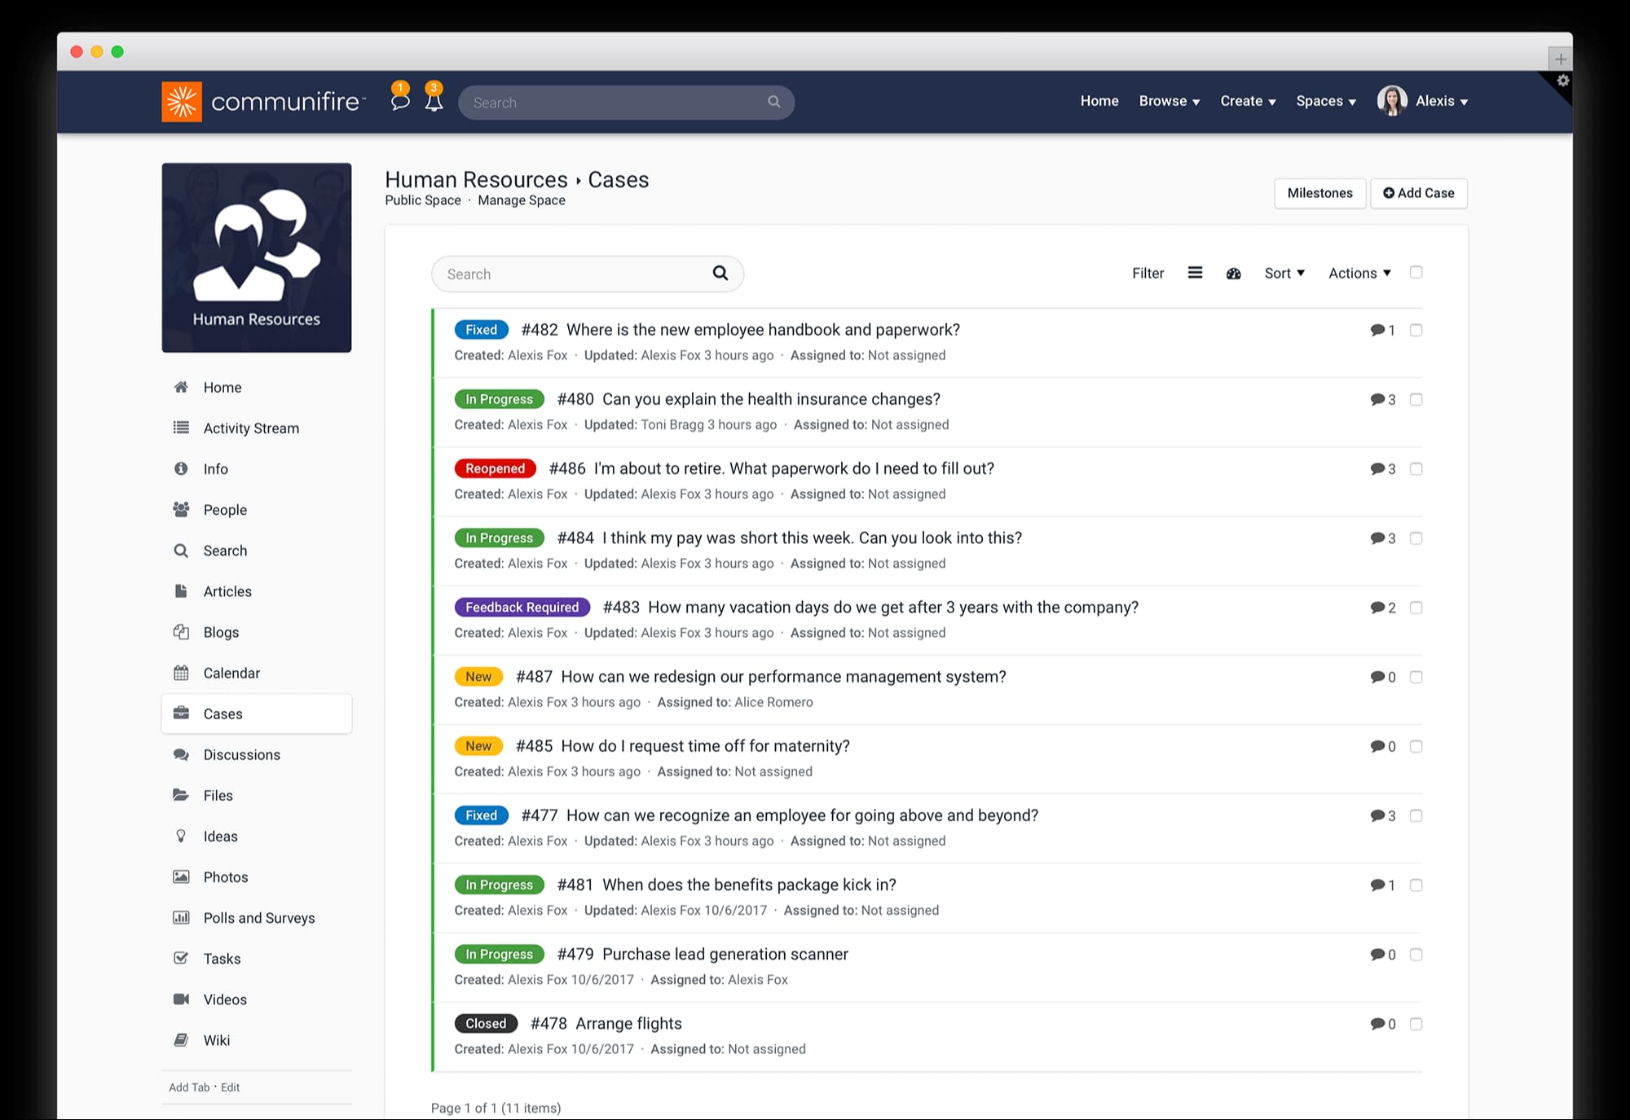Check the checkbox for case #478

[x=1416, y=1024]
